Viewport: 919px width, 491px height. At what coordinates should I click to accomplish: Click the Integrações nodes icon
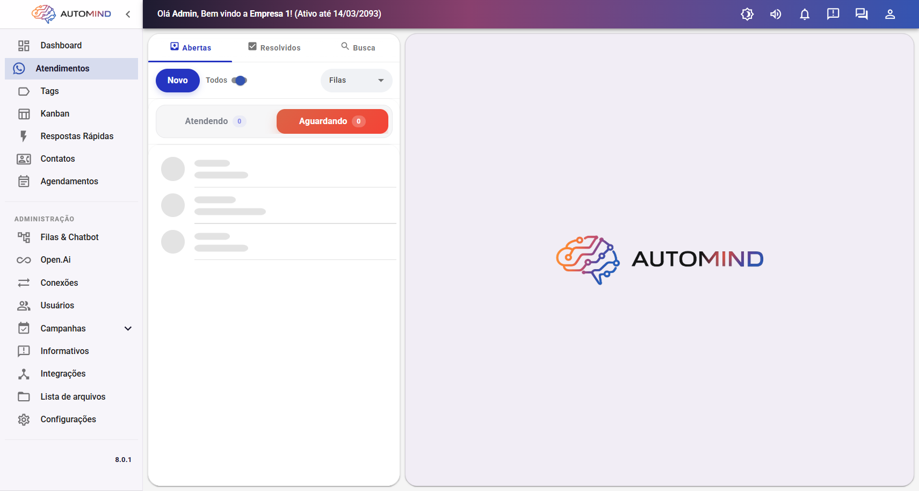(24, 374)
